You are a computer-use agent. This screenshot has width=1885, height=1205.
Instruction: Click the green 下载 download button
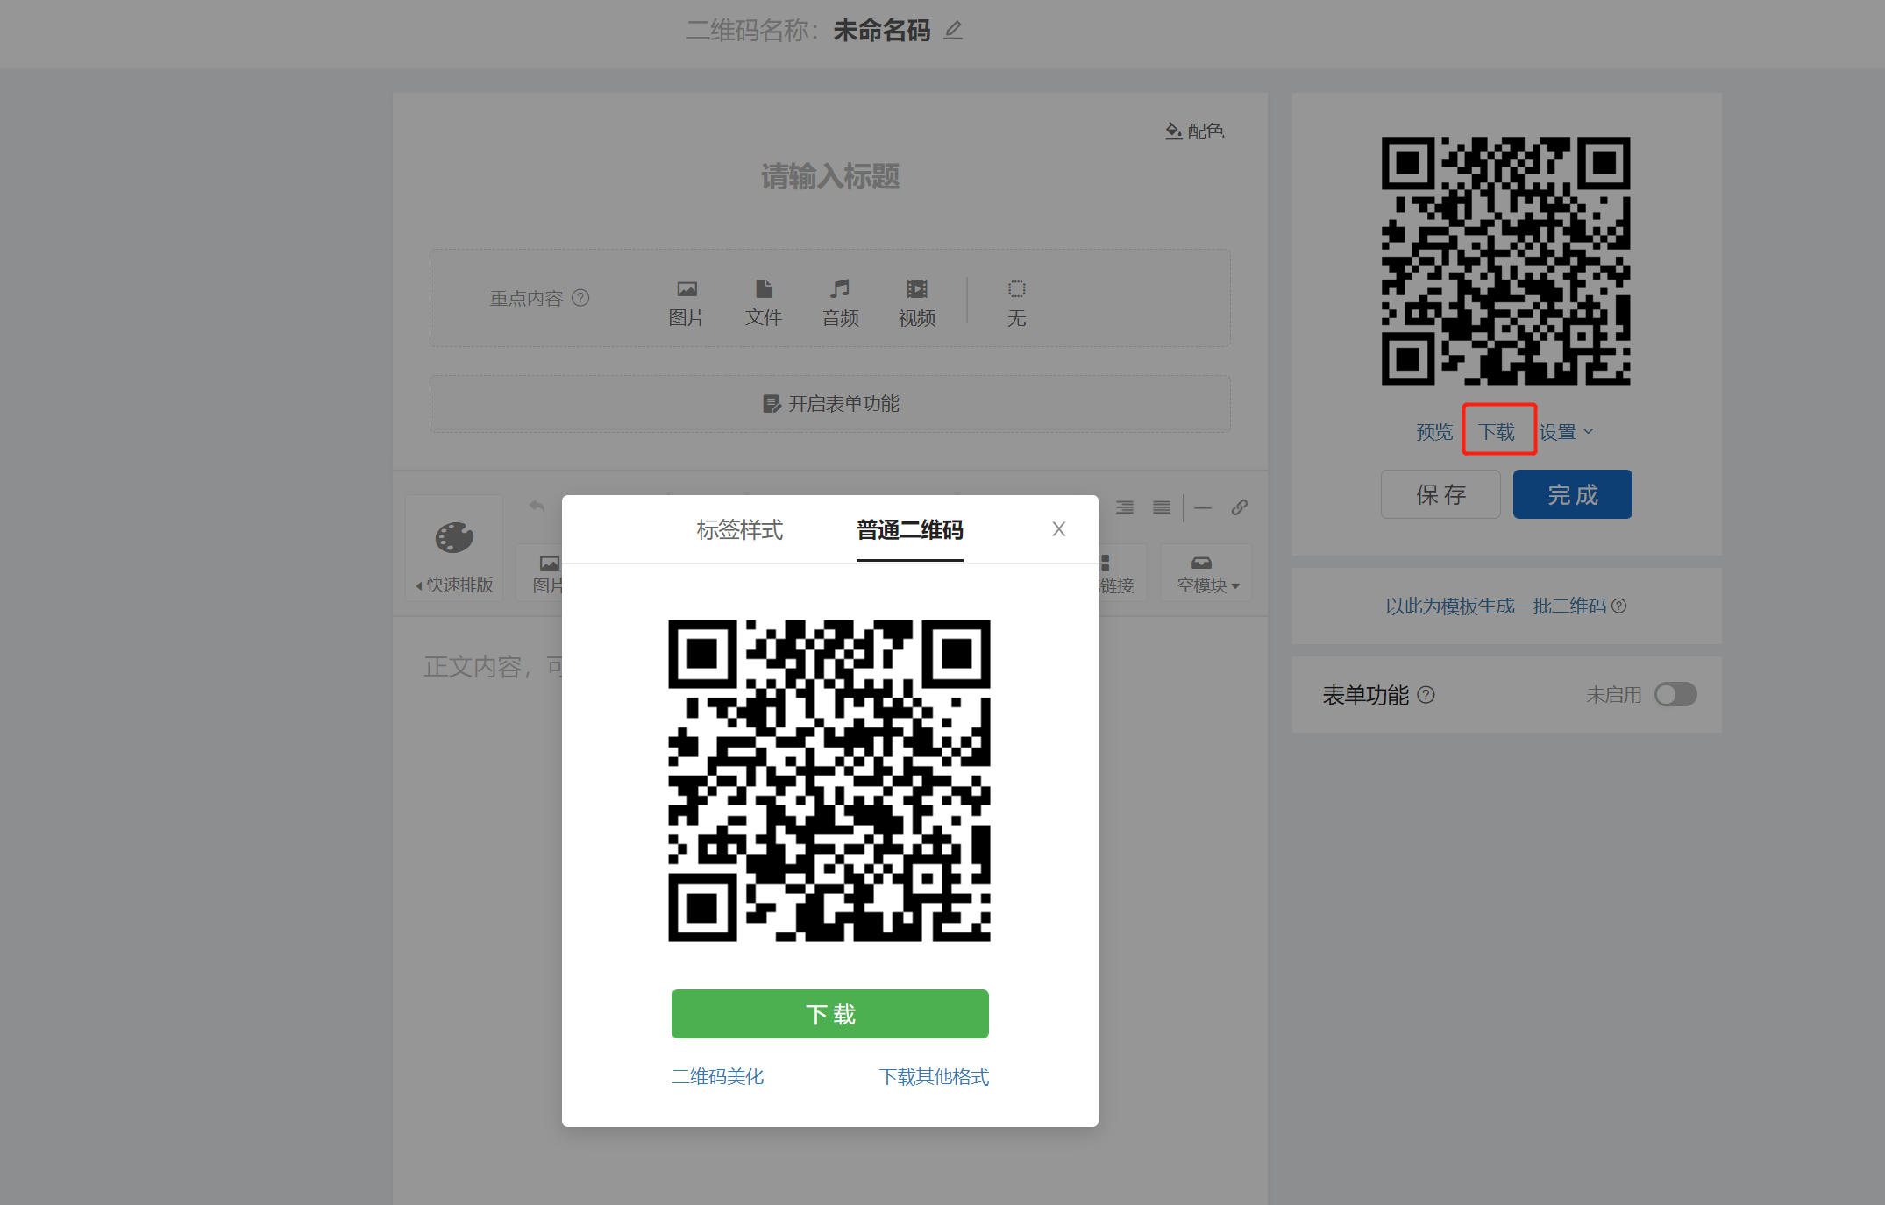829,1014
